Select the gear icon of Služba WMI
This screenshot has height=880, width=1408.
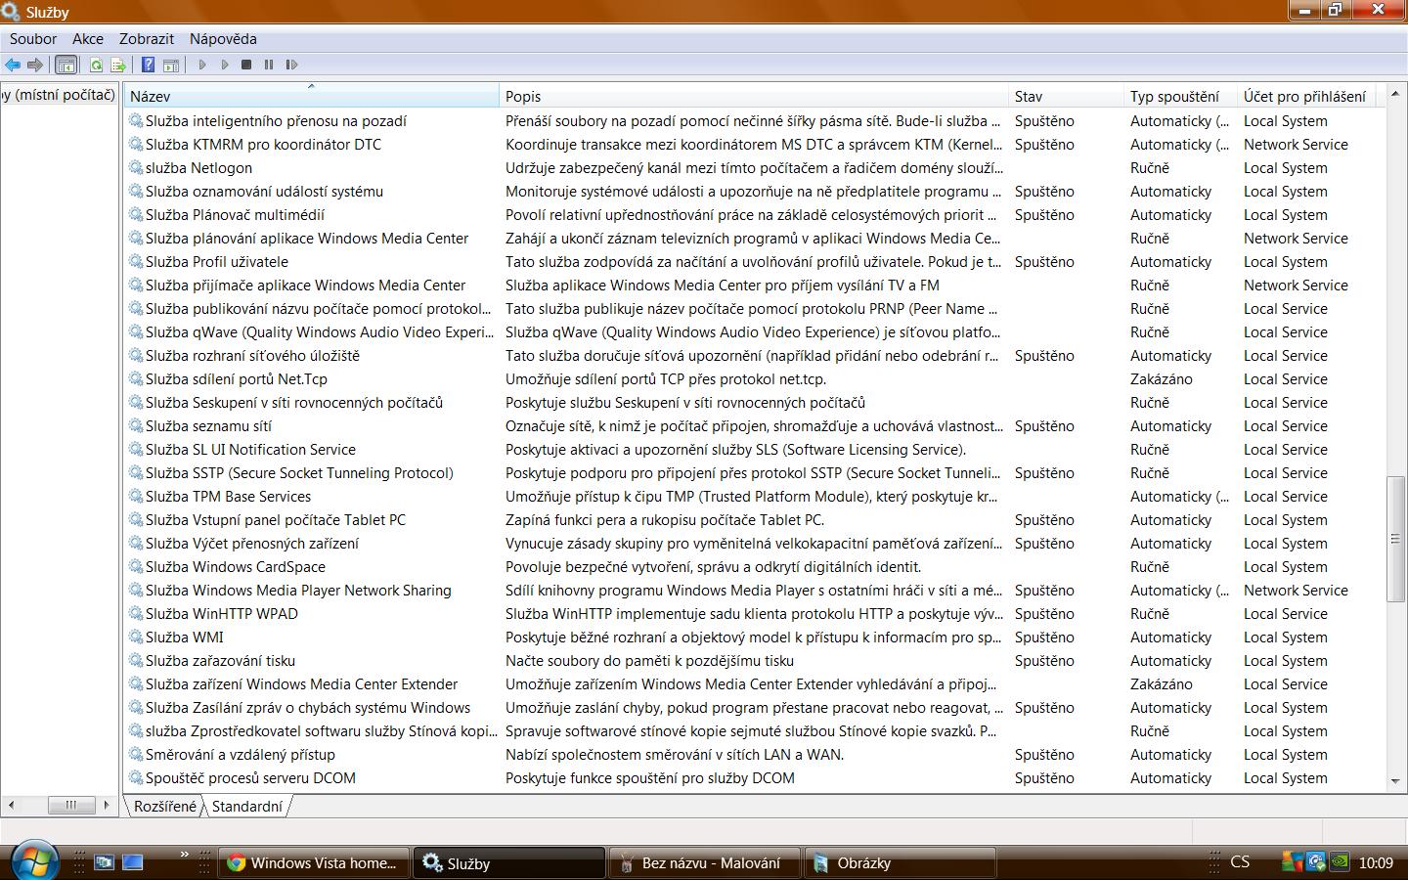pos(136,638)
